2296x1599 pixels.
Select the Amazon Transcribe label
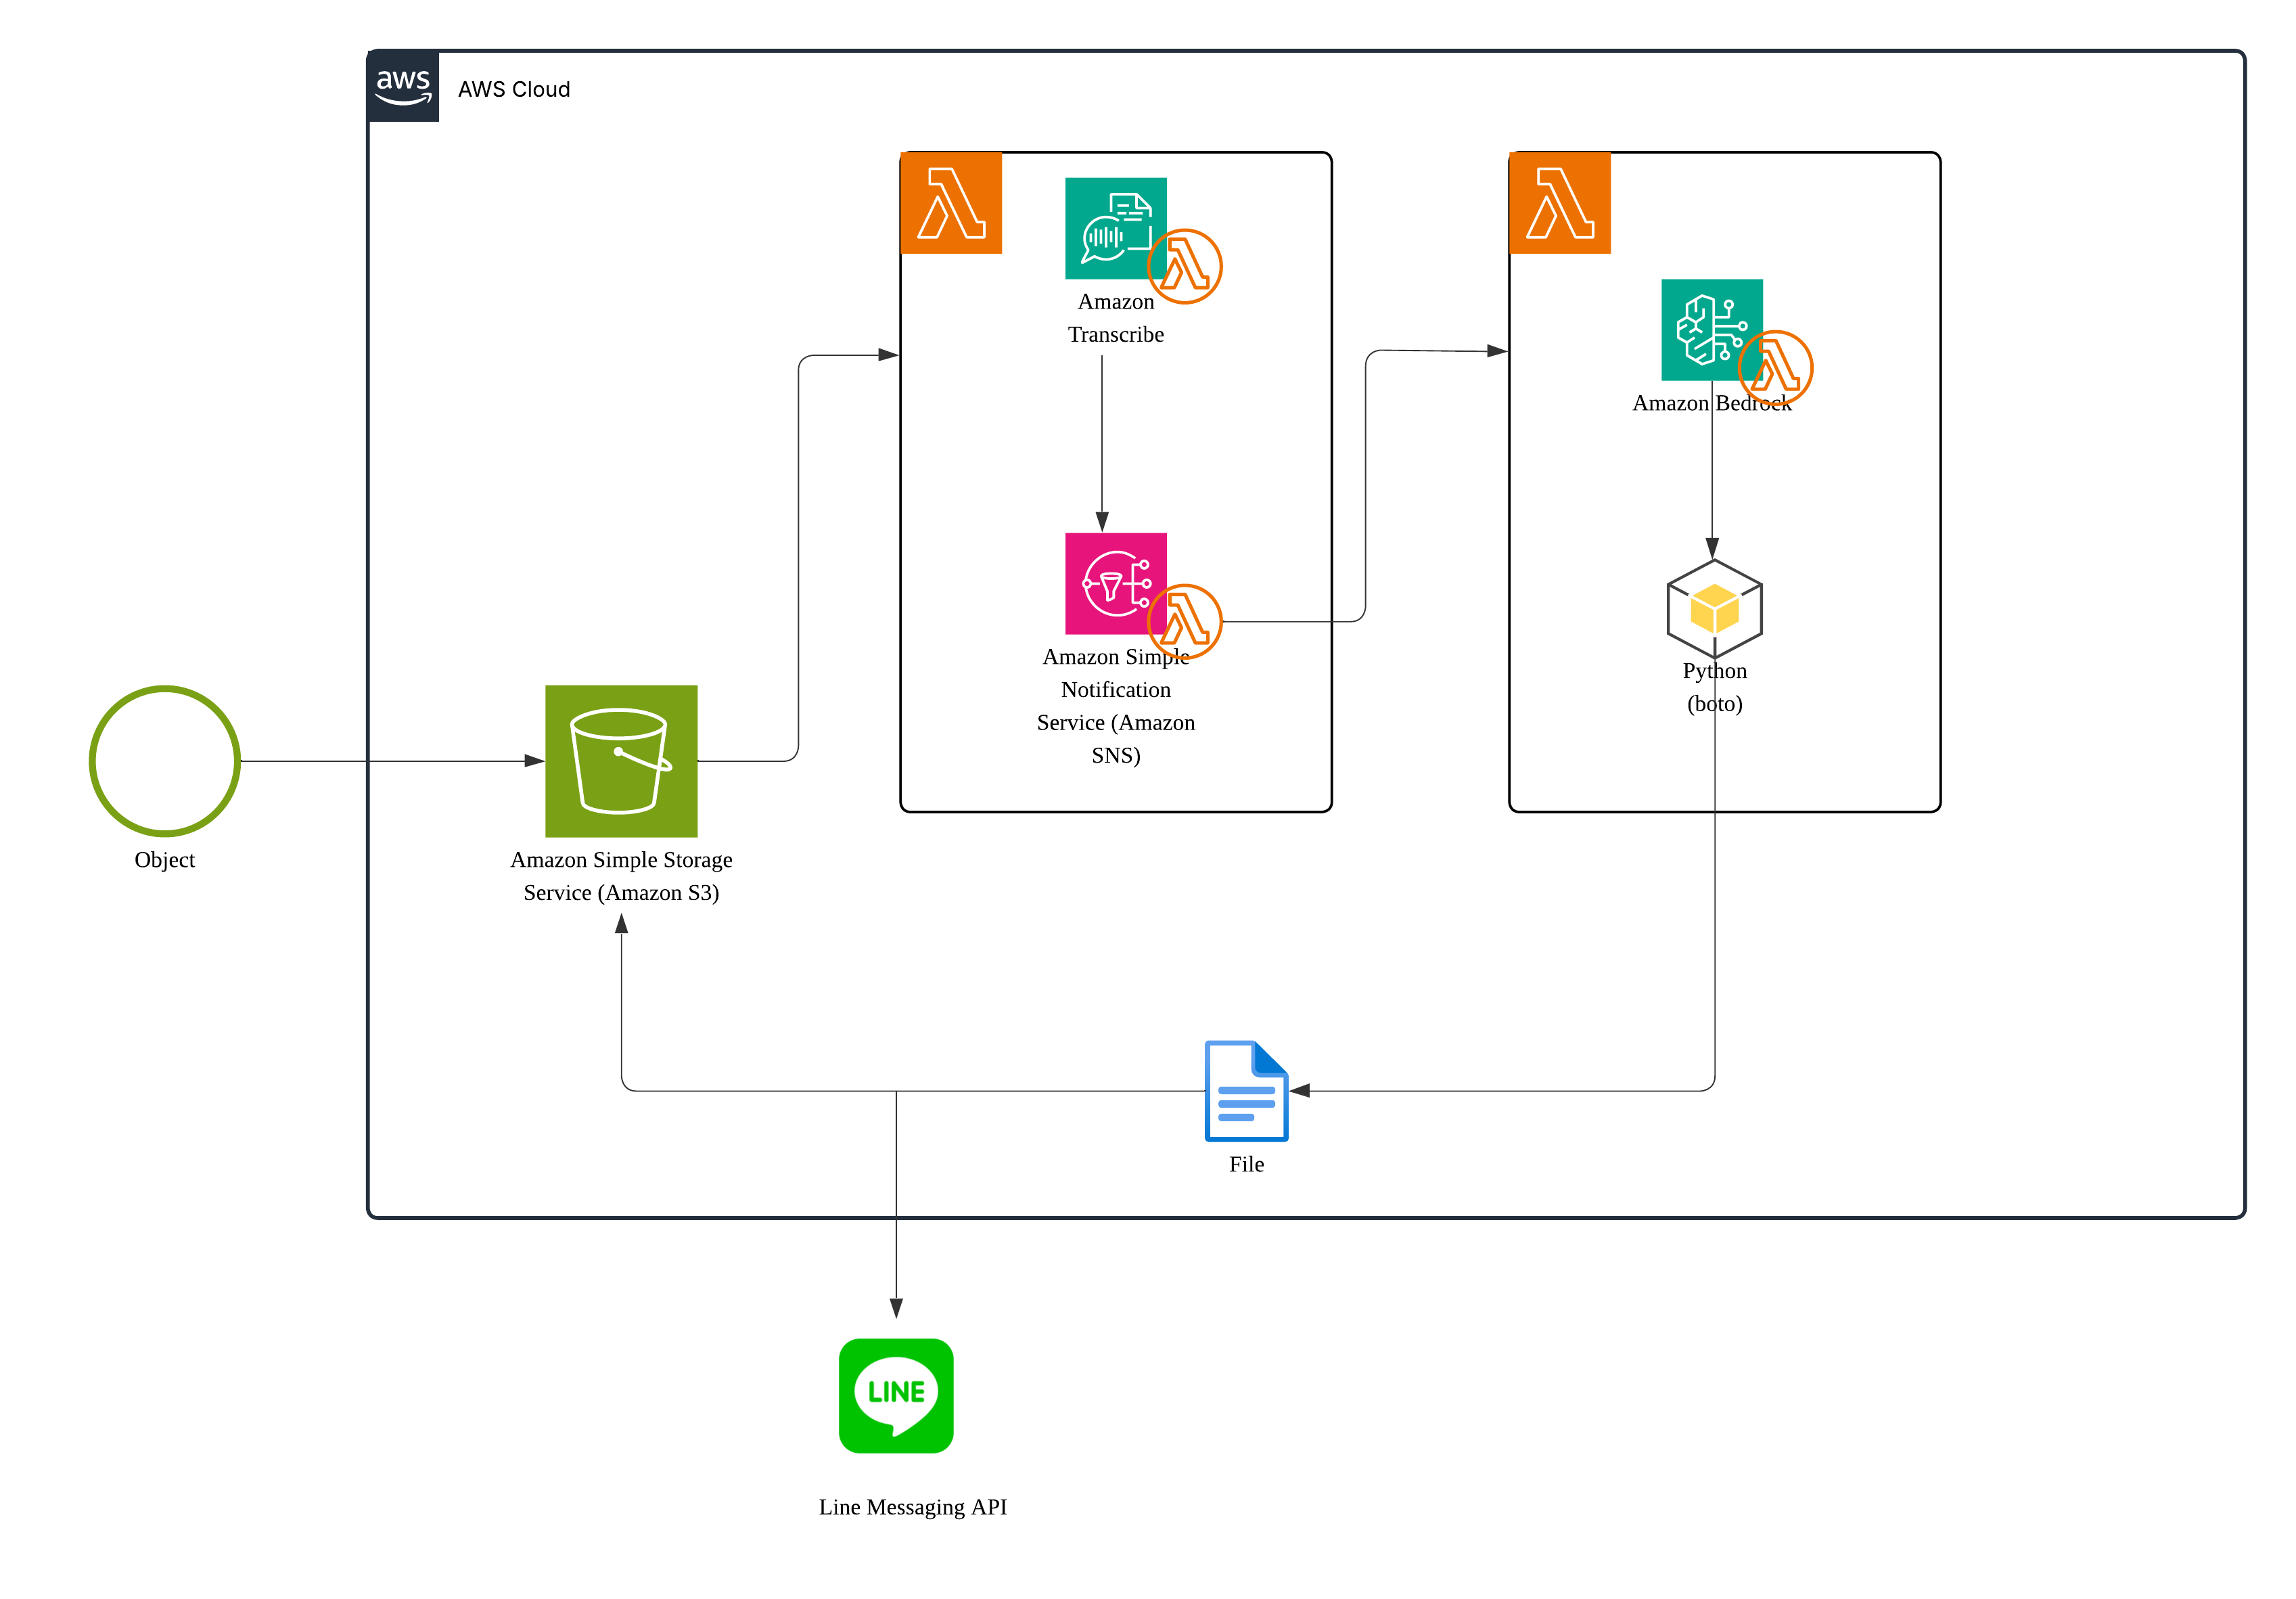pyautogui.click(x=1116, y=318)
